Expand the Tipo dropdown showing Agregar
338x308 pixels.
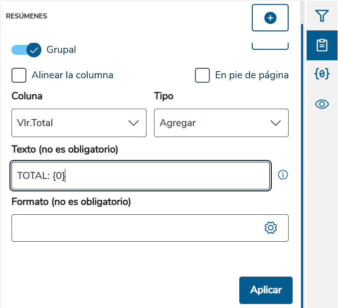coord(221,123)
